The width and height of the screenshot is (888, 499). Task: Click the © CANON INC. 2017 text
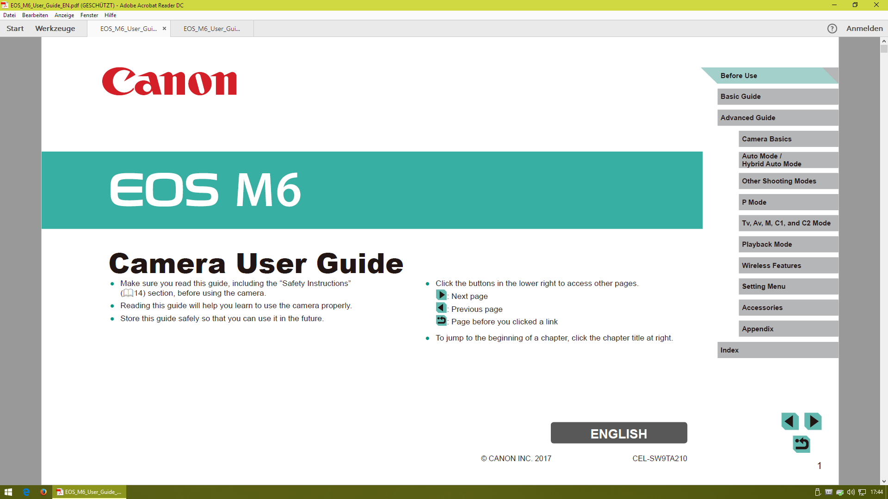[x=516, y=459]
